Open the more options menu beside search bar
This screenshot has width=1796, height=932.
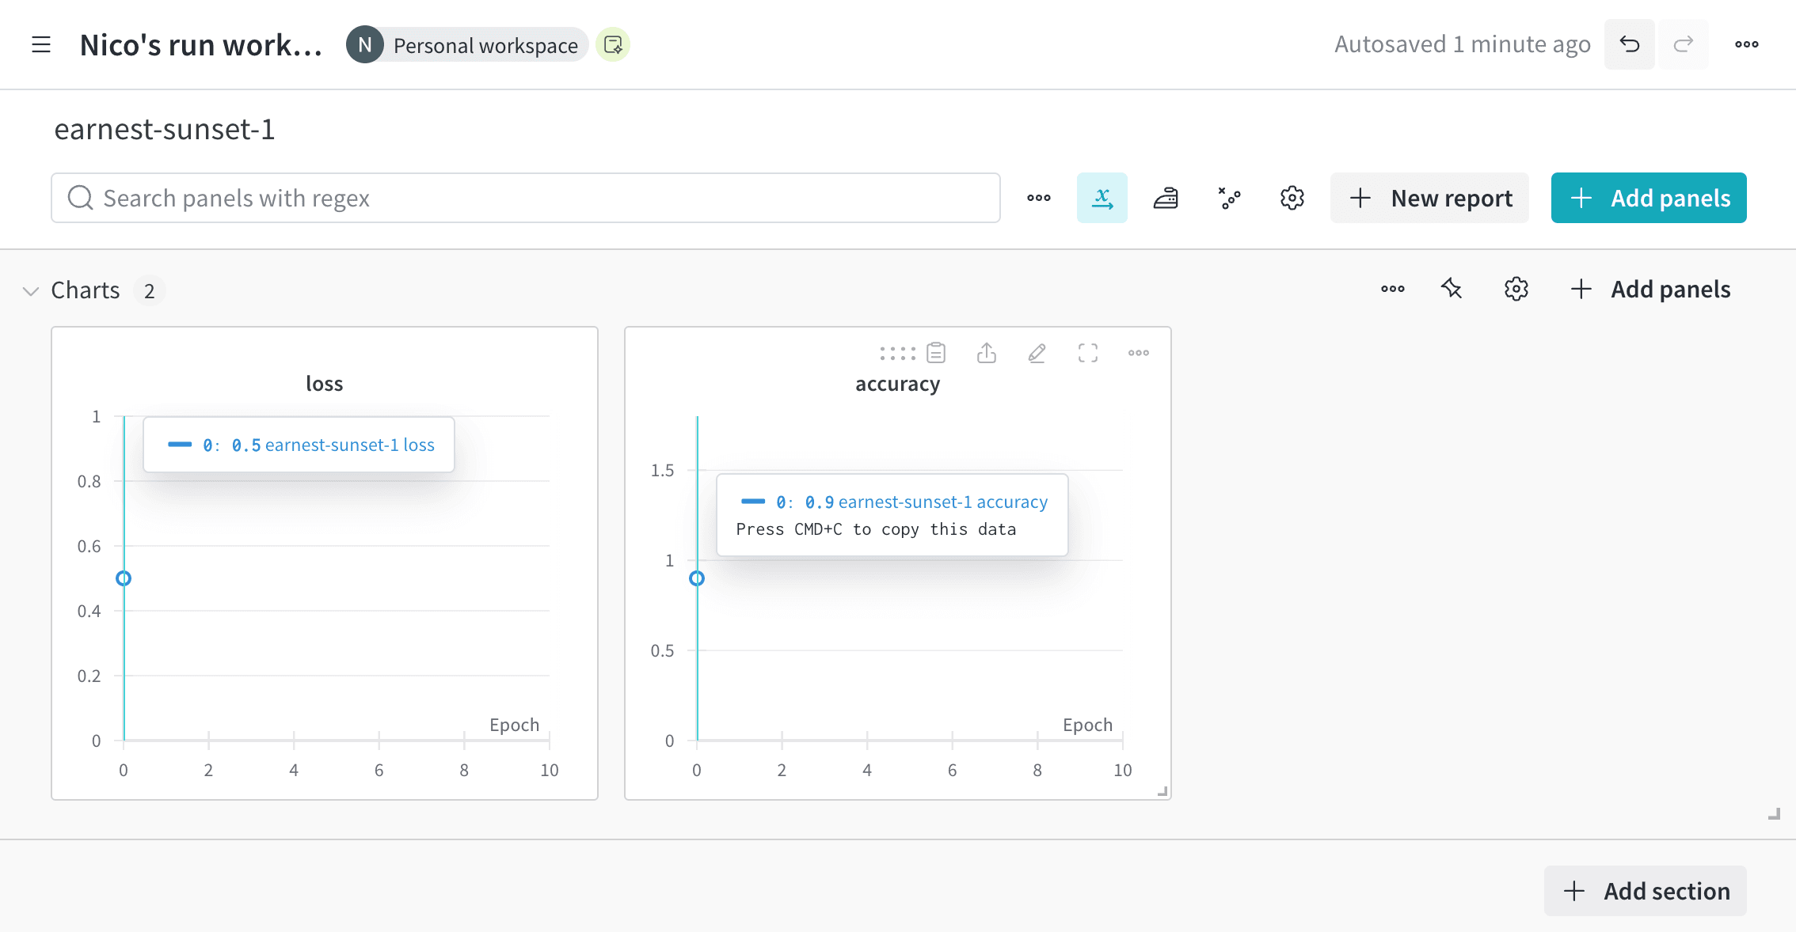[x=1039, y=198]
